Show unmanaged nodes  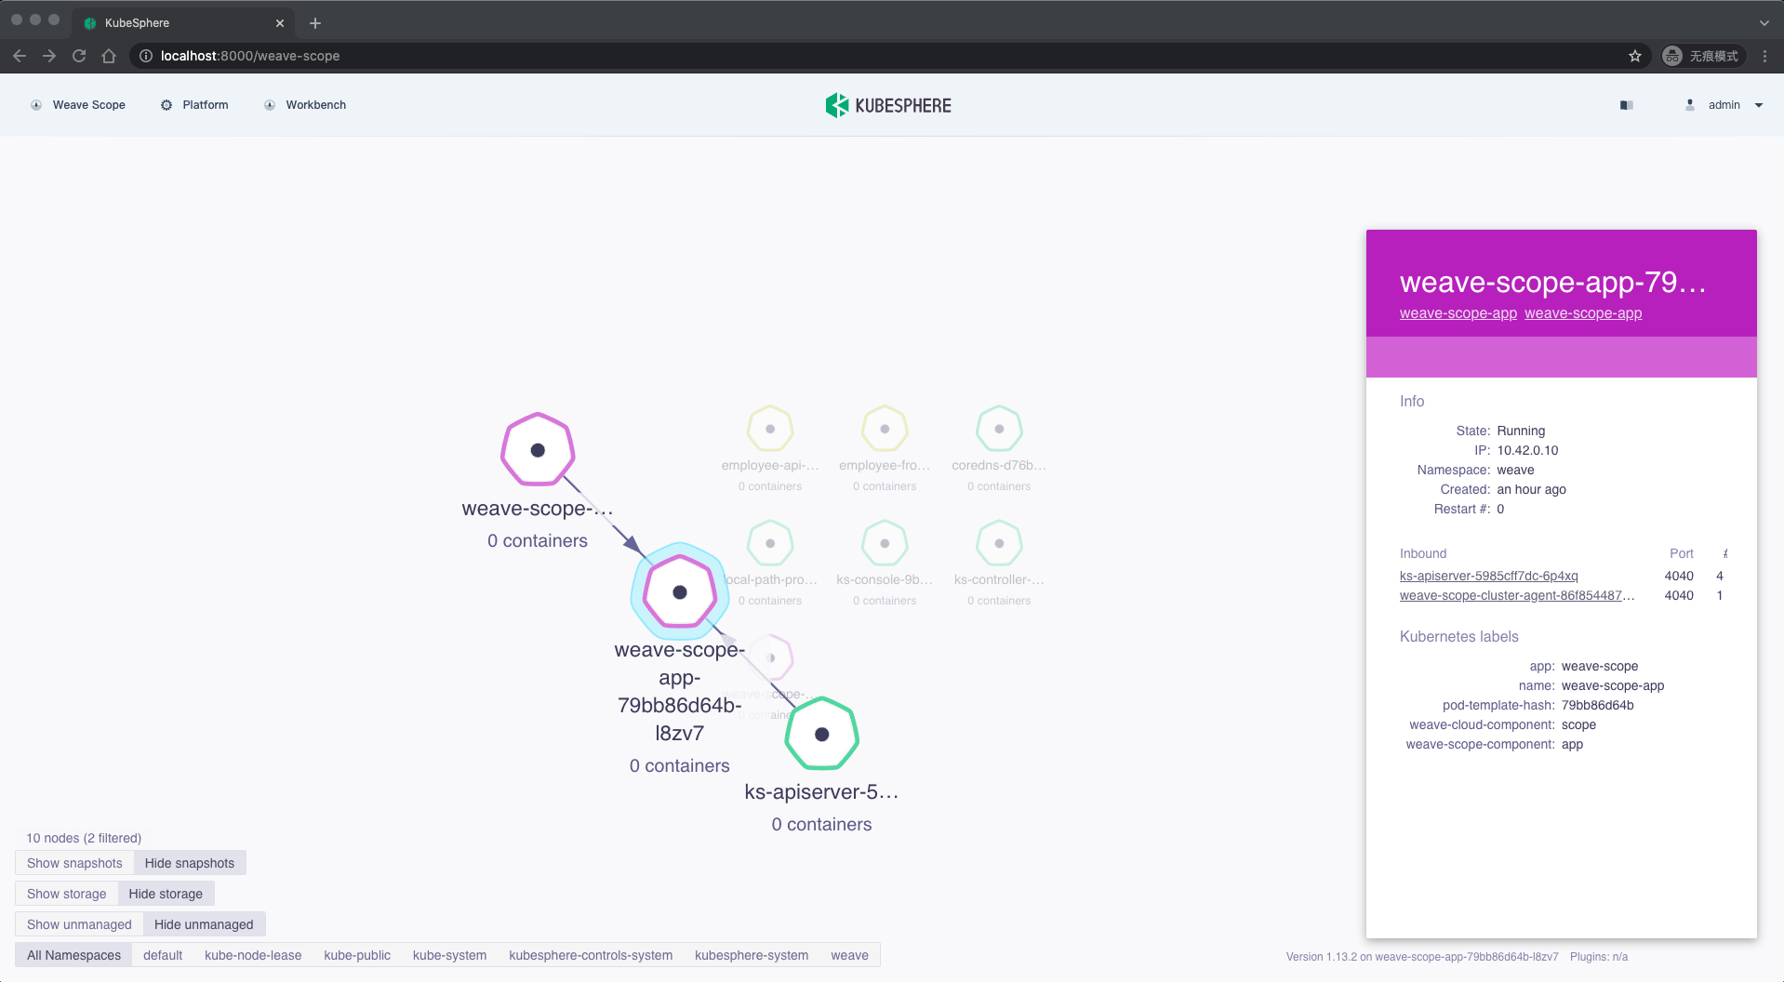(79, 924)
